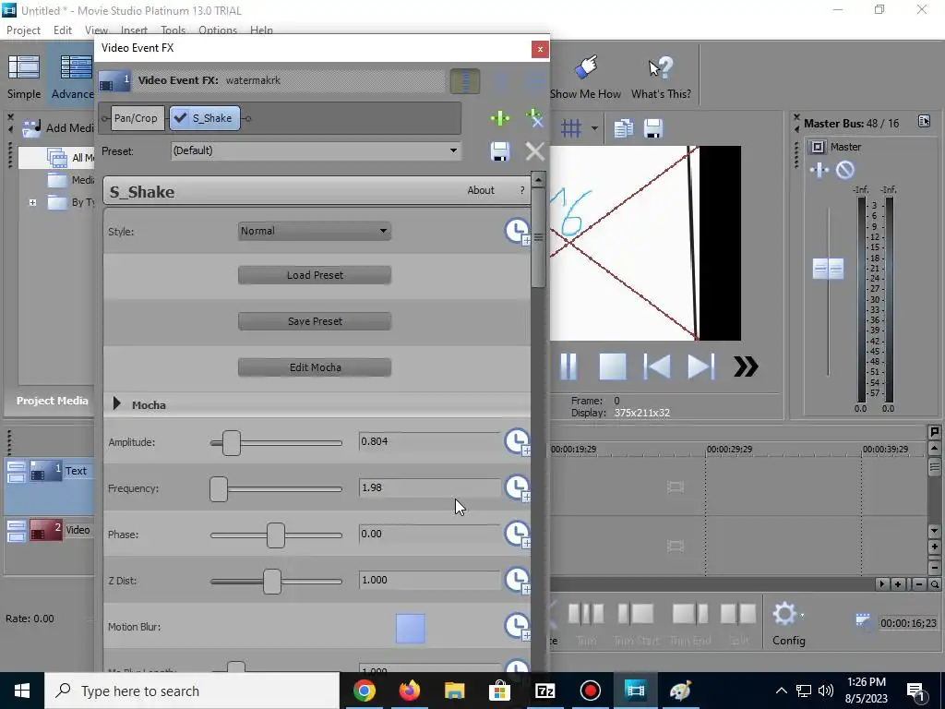Open the Insert menu
The height and width of the screenshot is (709, 945).
[134, 30]
